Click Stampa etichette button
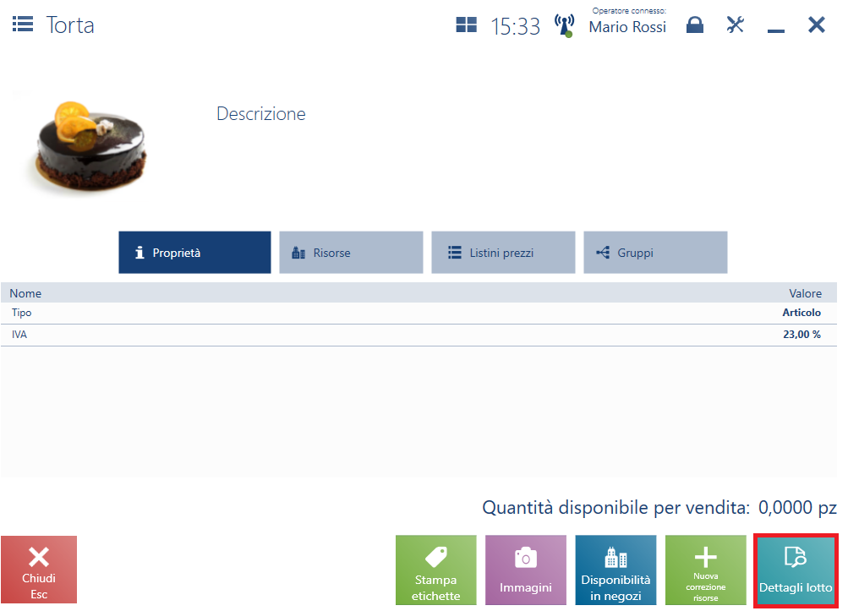Screen dimensions: 848x611 tap(436, 570)
